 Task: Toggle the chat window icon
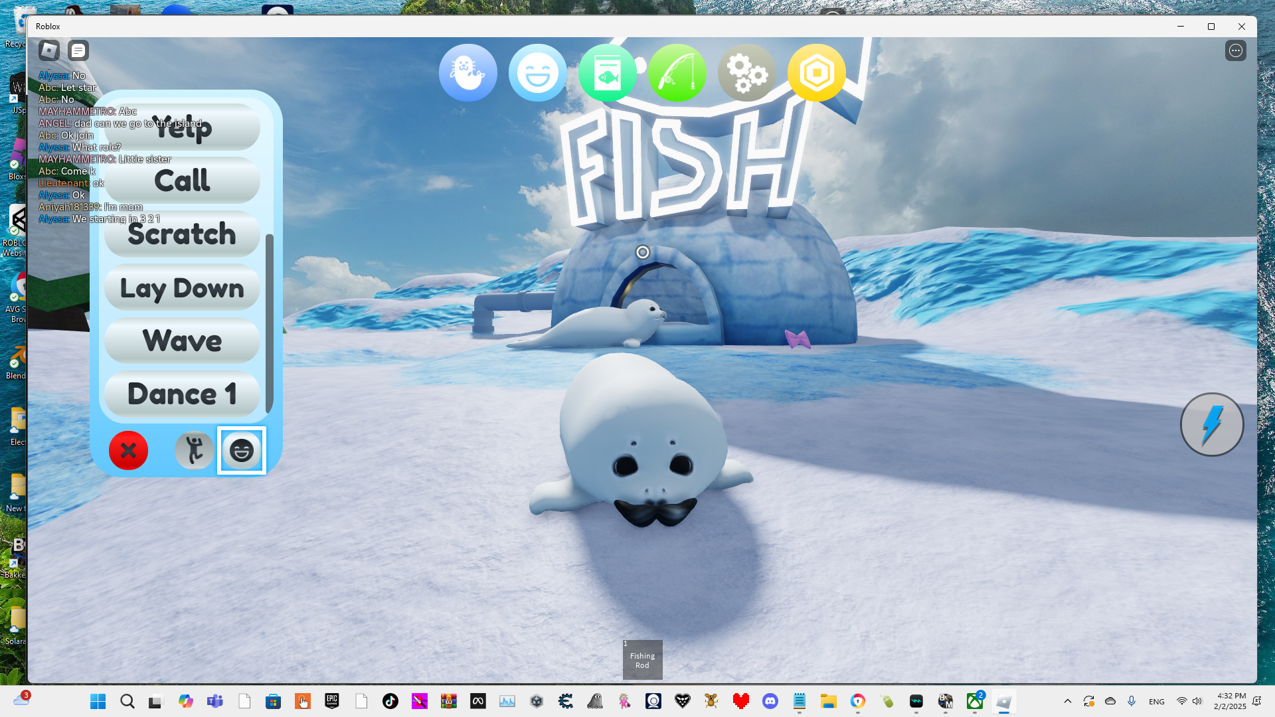[78, 50]
